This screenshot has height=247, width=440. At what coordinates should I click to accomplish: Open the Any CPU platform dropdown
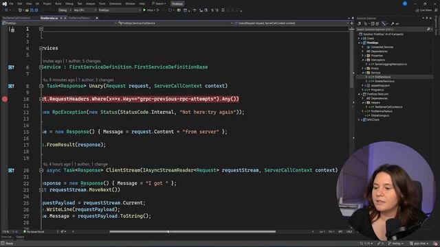point(85,10)
